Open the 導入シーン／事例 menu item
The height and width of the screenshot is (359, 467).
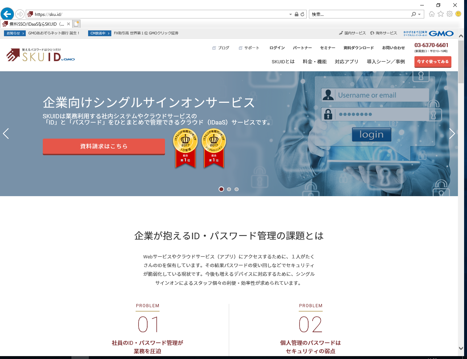(386, 62)
